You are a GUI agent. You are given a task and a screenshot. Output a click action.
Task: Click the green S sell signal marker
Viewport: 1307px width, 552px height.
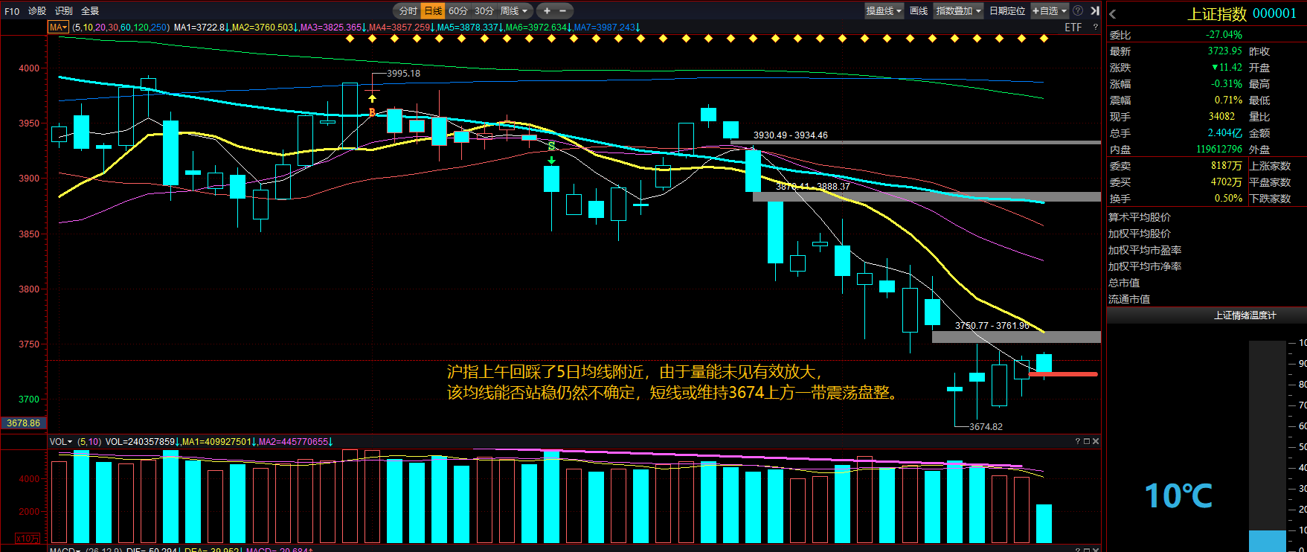click(551, 147)
